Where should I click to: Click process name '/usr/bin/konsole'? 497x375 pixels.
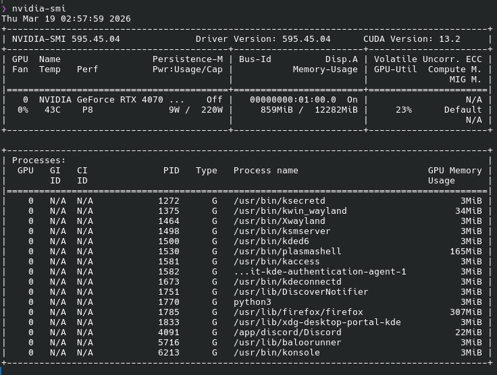click(277, 353)
